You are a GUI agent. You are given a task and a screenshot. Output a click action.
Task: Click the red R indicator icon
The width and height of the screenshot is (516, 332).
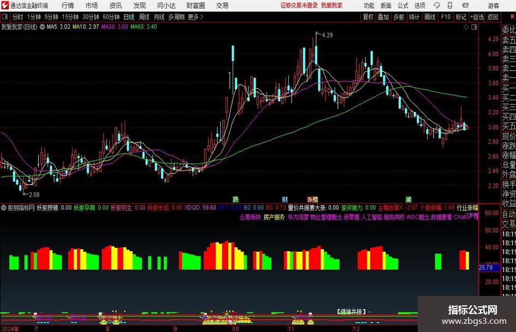pyautogui.click(x=512, y=17)
